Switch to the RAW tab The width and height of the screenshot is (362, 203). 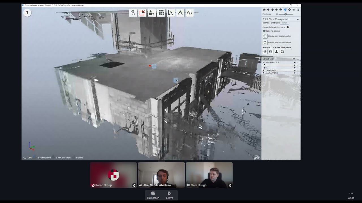(x=285, y=23)
